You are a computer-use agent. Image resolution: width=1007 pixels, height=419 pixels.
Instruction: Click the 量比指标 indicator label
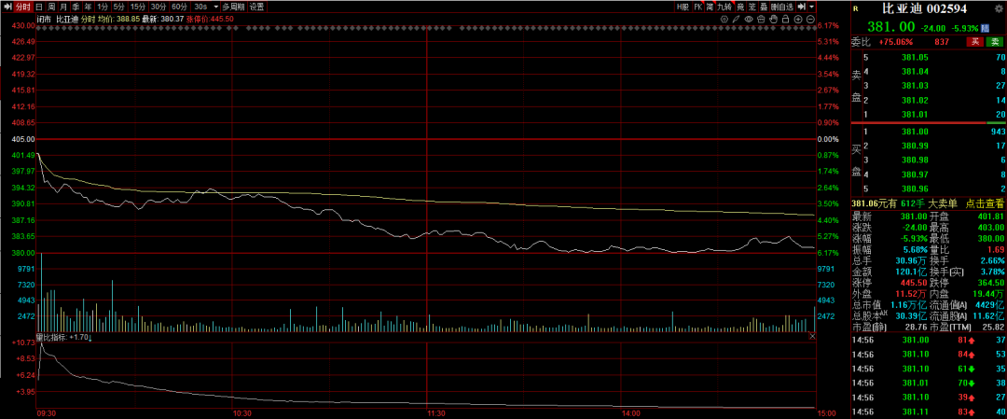pos(52,337)
